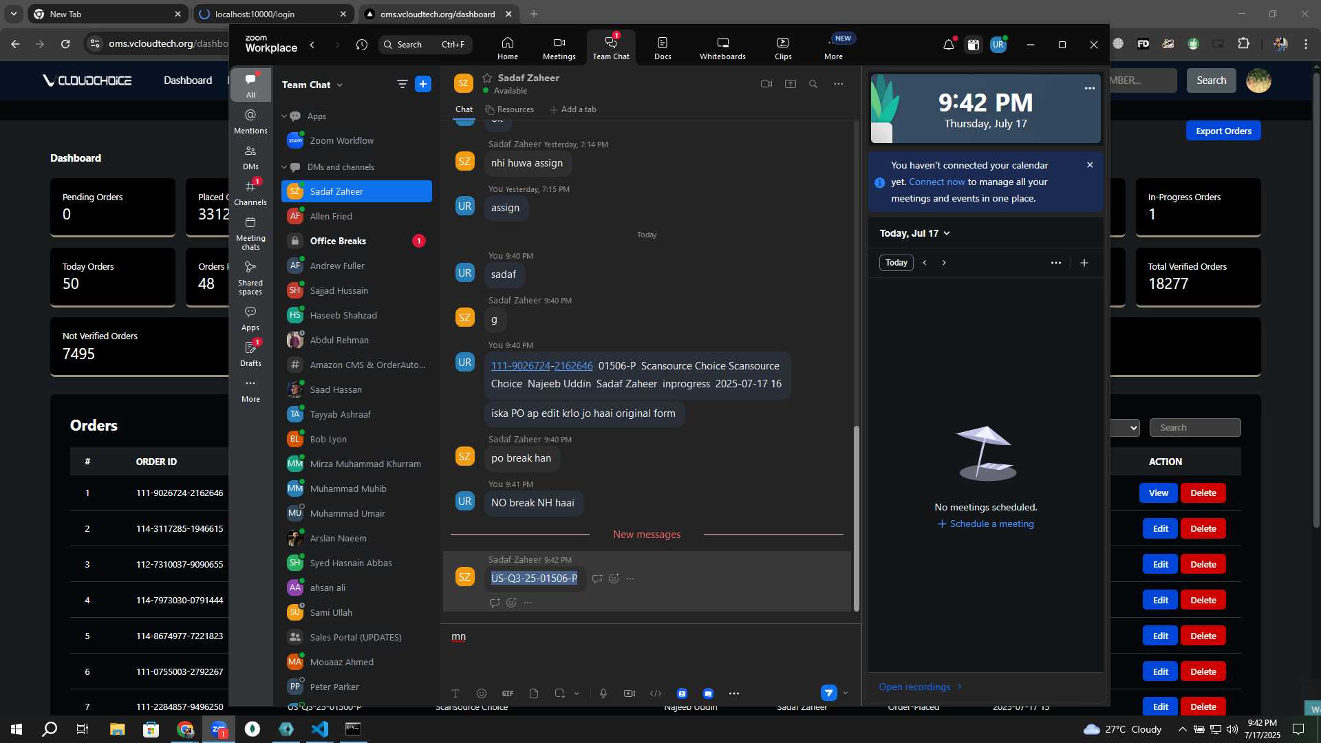Expand Today, Jul 17 date dropdown
This screenshot has height=743, width=1321.
915,233
